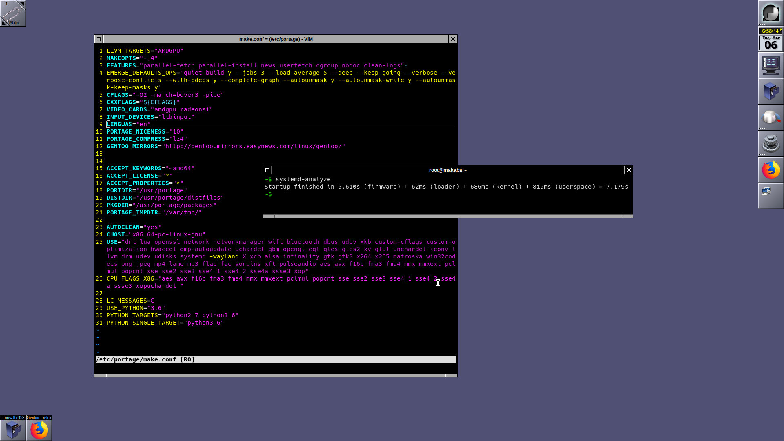Close the root@makaba terminal overlay
Image resolution: width=784 pixels, height=441 pixels.
coord(628,170)
